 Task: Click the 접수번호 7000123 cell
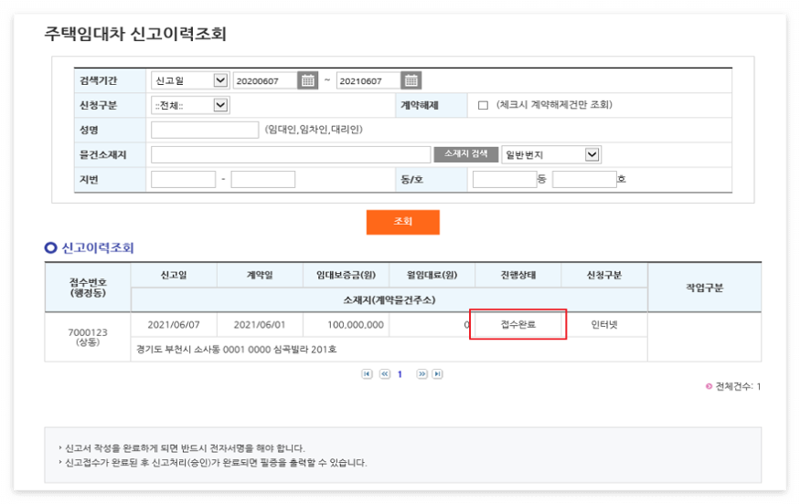click(88, 337)
